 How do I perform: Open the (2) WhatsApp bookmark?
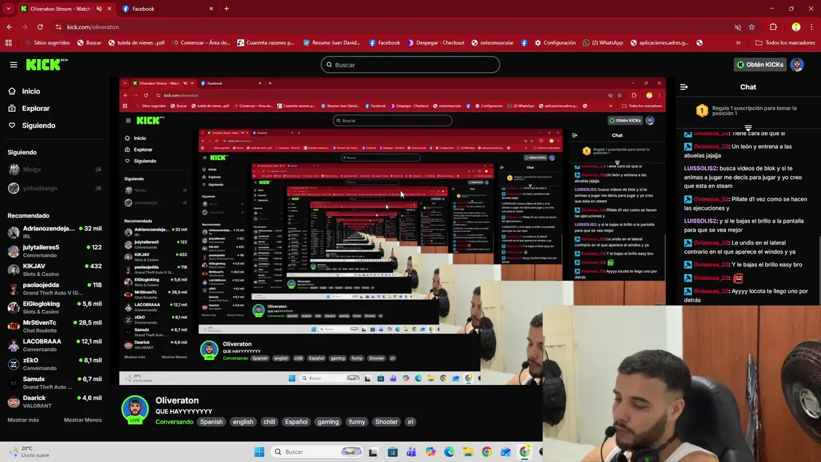coord(603,43)
